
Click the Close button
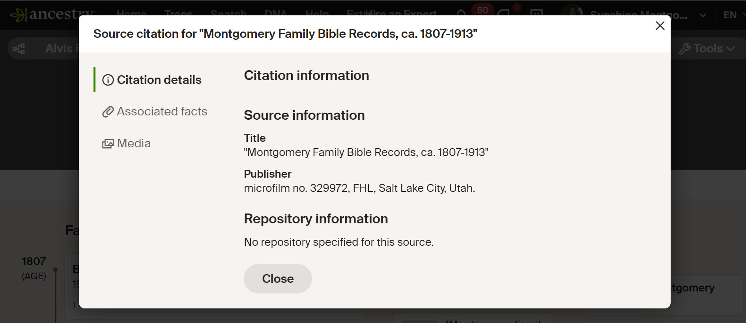click(x=278, y=278)
